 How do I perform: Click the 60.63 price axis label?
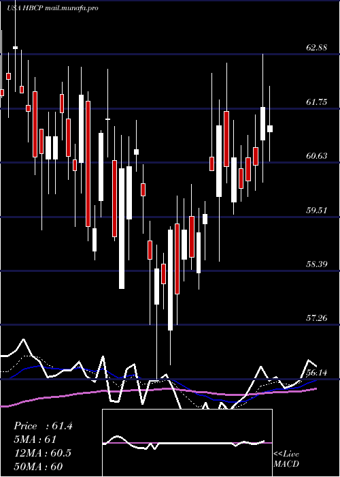pyautogui.click(x=317, y=156)
